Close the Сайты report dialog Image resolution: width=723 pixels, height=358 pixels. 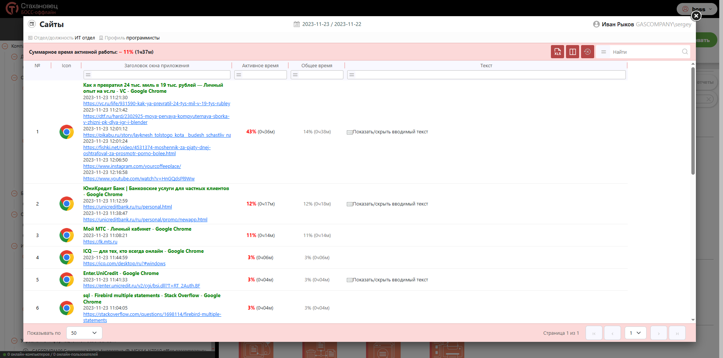point(696,16)
